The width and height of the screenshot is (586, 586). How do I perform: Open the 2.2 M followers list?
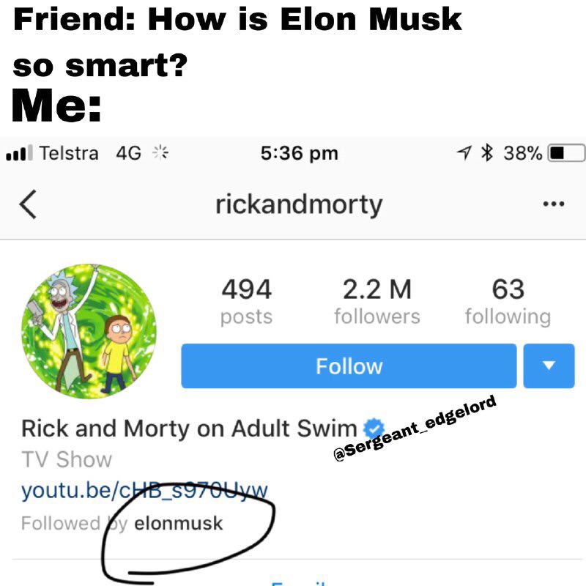(377, 302)
